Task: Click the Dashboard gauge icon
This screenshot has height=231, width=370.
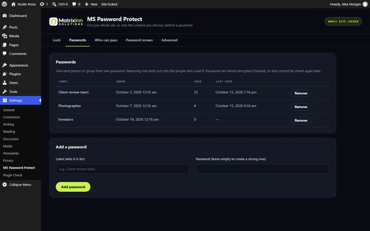Action: (5, 16)
